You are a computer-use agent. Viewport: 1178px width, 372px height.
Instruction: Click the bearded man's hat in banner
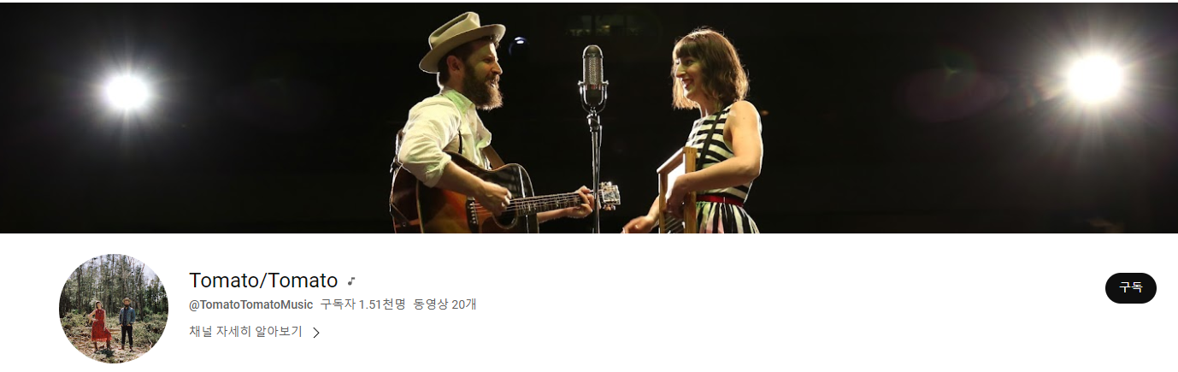point(460,41)
